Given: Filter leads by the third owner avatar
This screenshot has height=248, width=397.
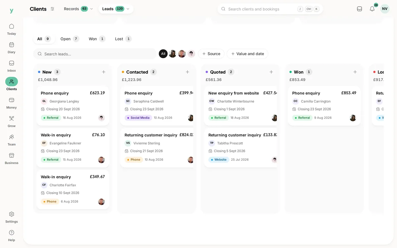Looking at the screenshot, I should pyautogui.click(x=191, y=54).
